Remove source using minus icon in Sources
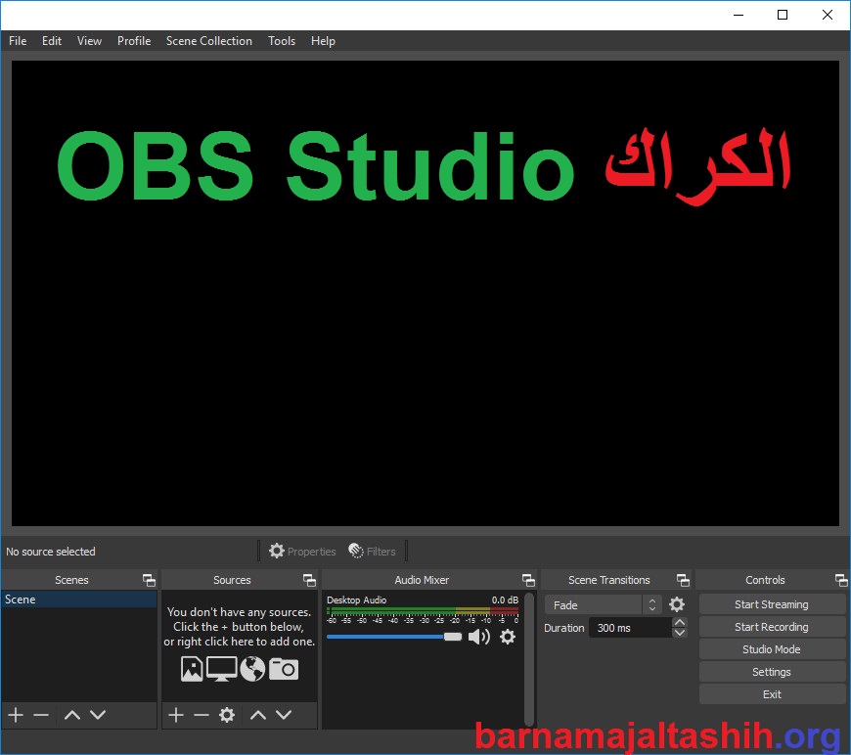 click(202, 715)
